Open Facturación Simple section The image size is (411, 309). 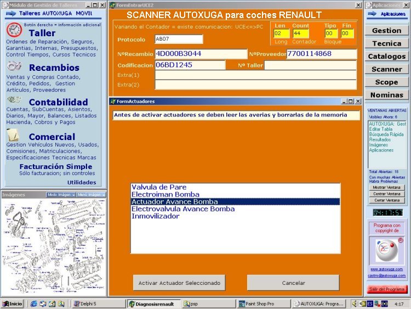click(56, 166)
